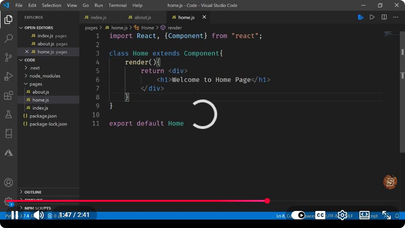Open the Run menu
405x228 pixels.
(98, 5)
